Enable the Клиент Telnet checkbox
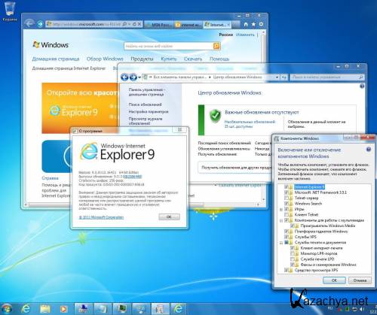Image resolution: width=377 pixels, height=315 pixels. pyautogui.click(x=287, y=214)
